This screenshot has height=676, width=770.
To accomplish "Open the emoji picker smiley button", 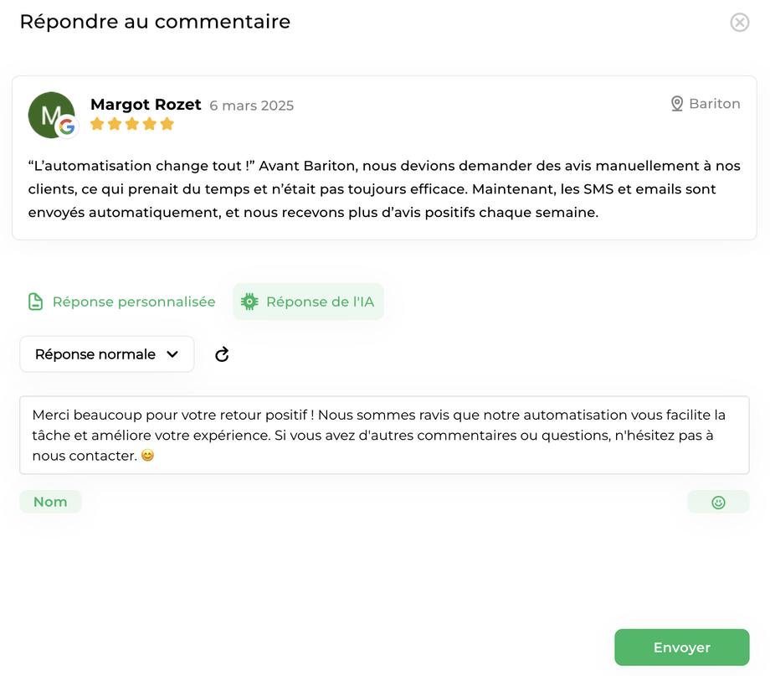I will click(718, 503).
